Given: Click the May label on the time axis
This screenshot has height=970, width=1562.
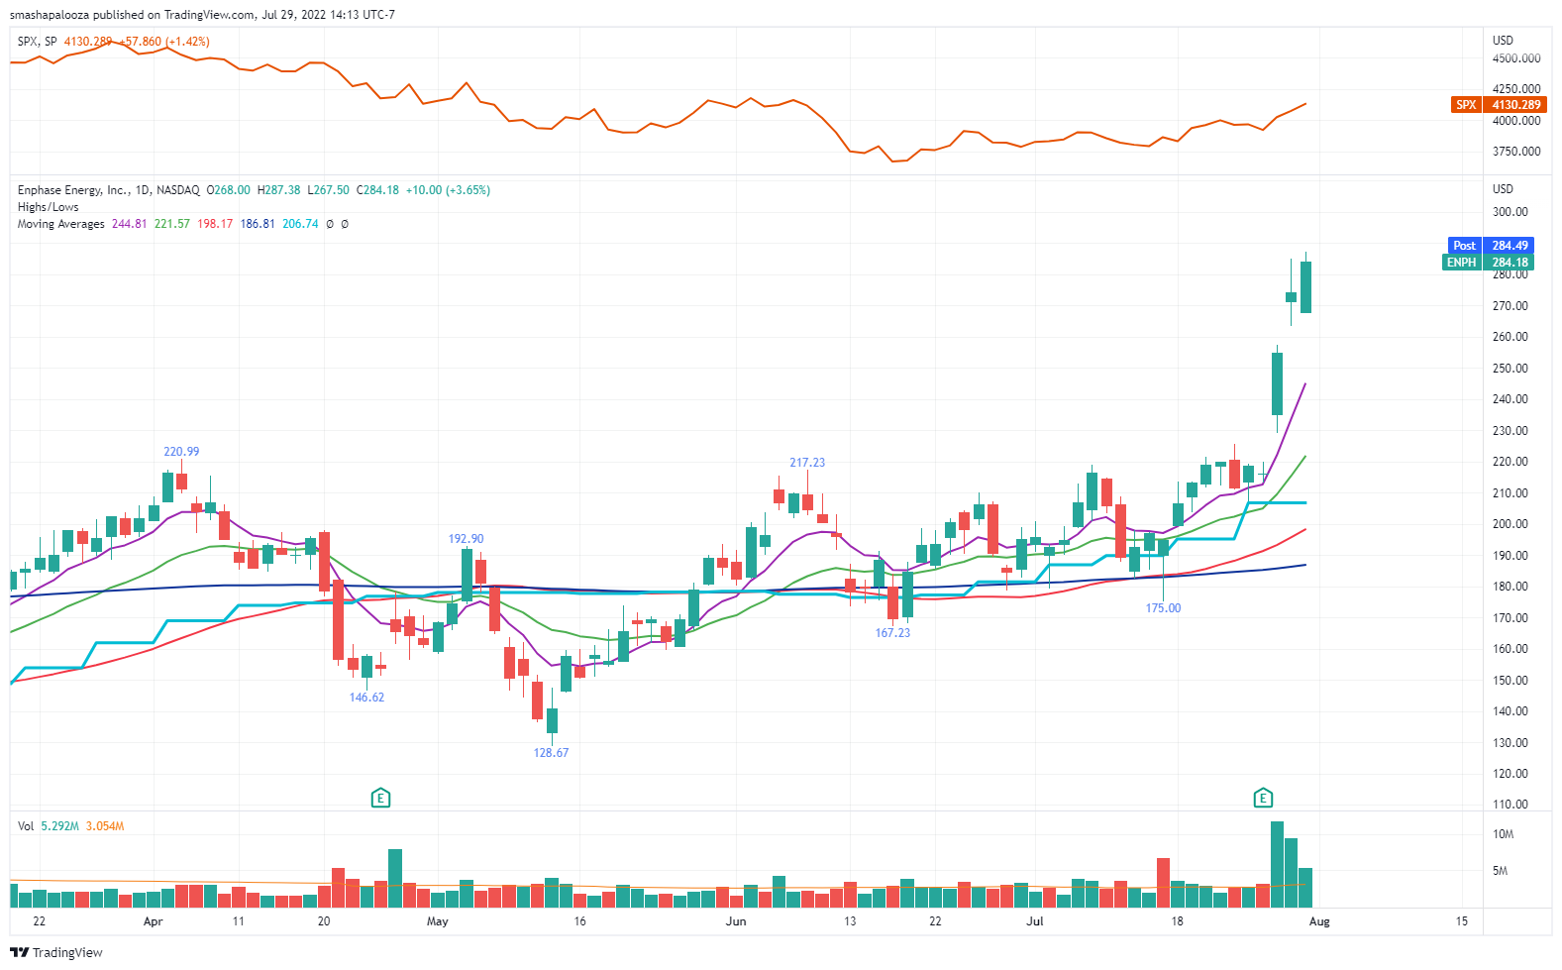Looking at the screenshot, I should pos(437,921).
